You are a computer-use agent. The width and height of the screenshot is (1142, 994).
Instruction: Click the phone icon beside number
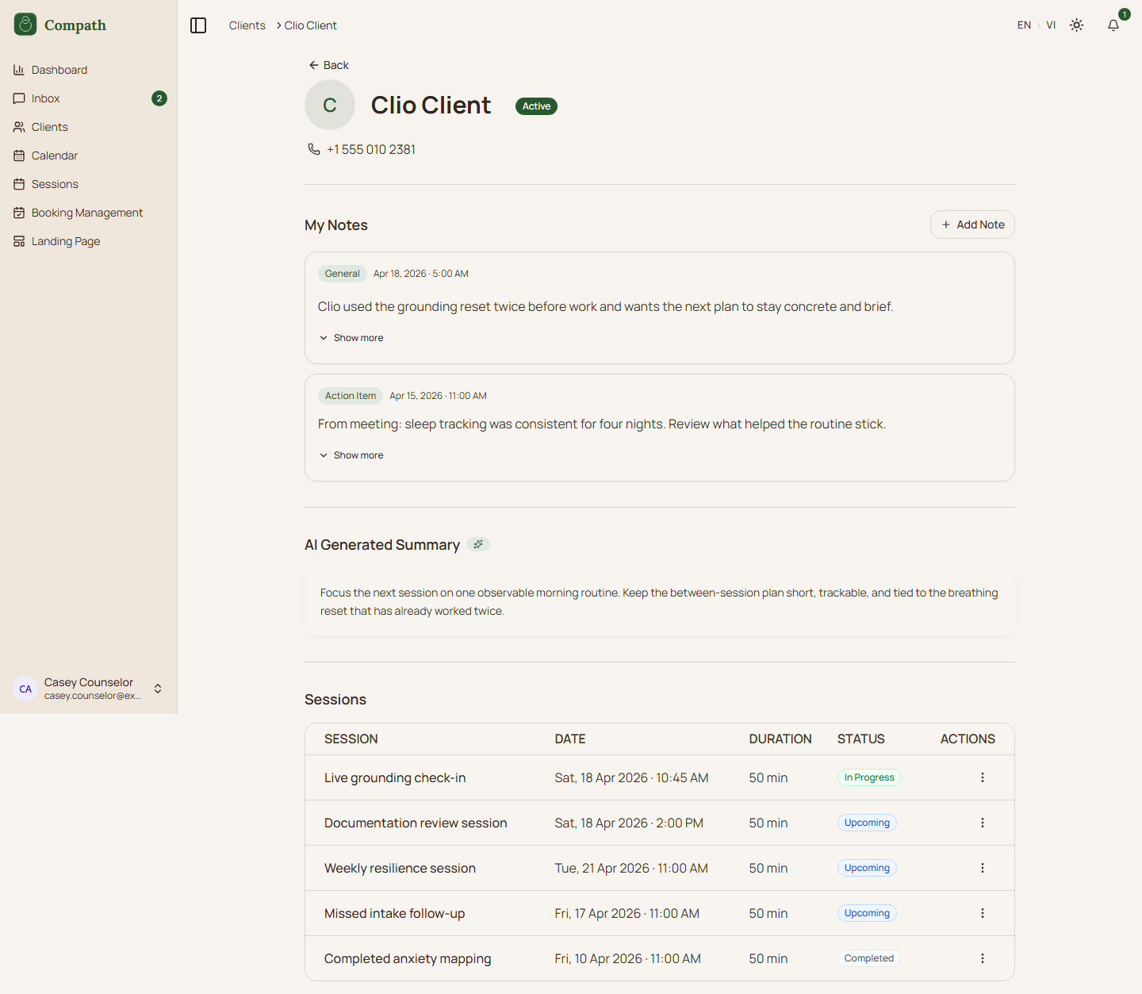[314, 149]
